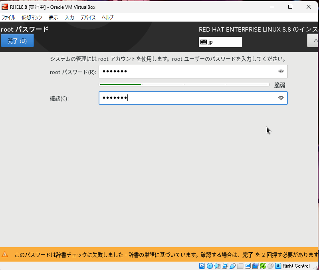The height and width of the screenshot is (270, 319).
Task: Show the confirm password characters
Action: [281, 98]
